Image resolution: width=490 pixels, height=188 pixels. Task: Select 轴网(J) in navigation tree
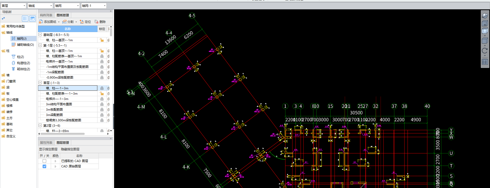(22, 38)
